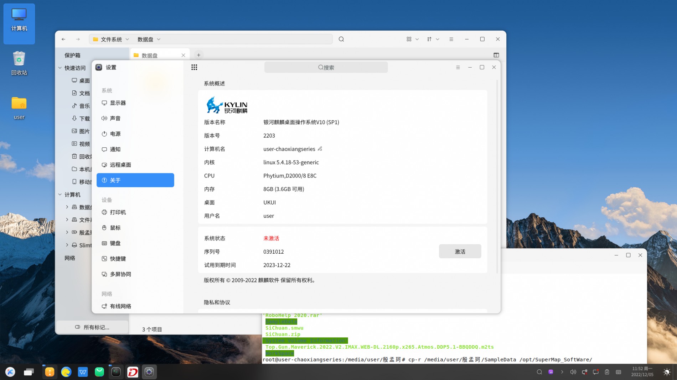Viewport: 677px width, 380px height.
Task: Toggle the night mode tray icon
Action: (667, 372)
